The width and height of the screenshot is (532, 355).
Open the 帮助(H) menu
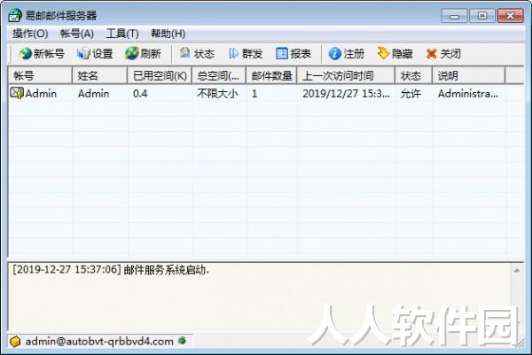click(x=168, y=34)
